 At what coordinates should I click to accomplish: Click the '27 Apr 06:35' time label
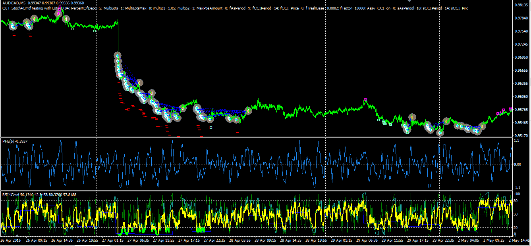(x=138, y=240)
